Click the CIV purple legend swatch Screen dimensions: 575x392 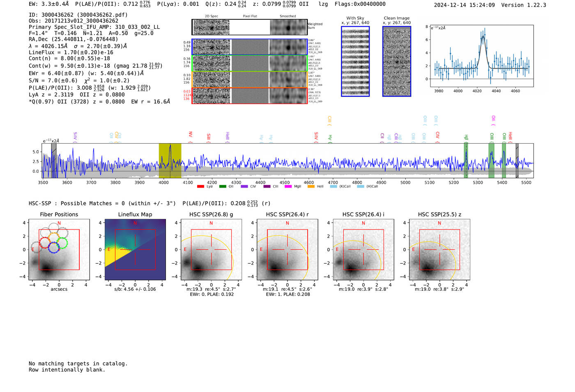pos(244,187)
